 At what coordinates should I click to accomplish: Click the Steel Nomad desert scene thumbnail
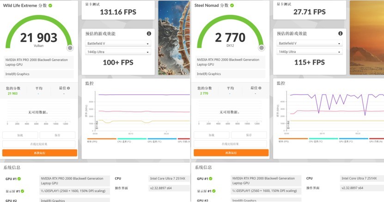pos(367,38)
